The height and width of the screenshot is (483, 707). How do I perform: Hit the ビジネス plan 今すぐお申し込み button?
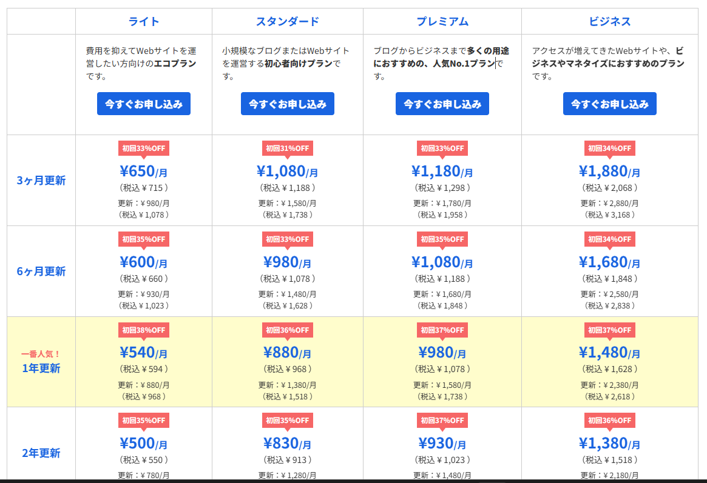pos(609,104)
